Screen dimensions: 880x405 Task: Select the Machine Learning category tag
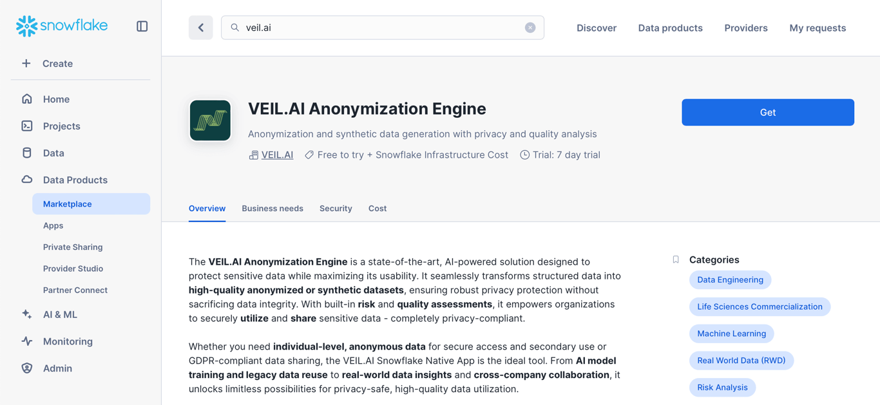tap(731, 334)
